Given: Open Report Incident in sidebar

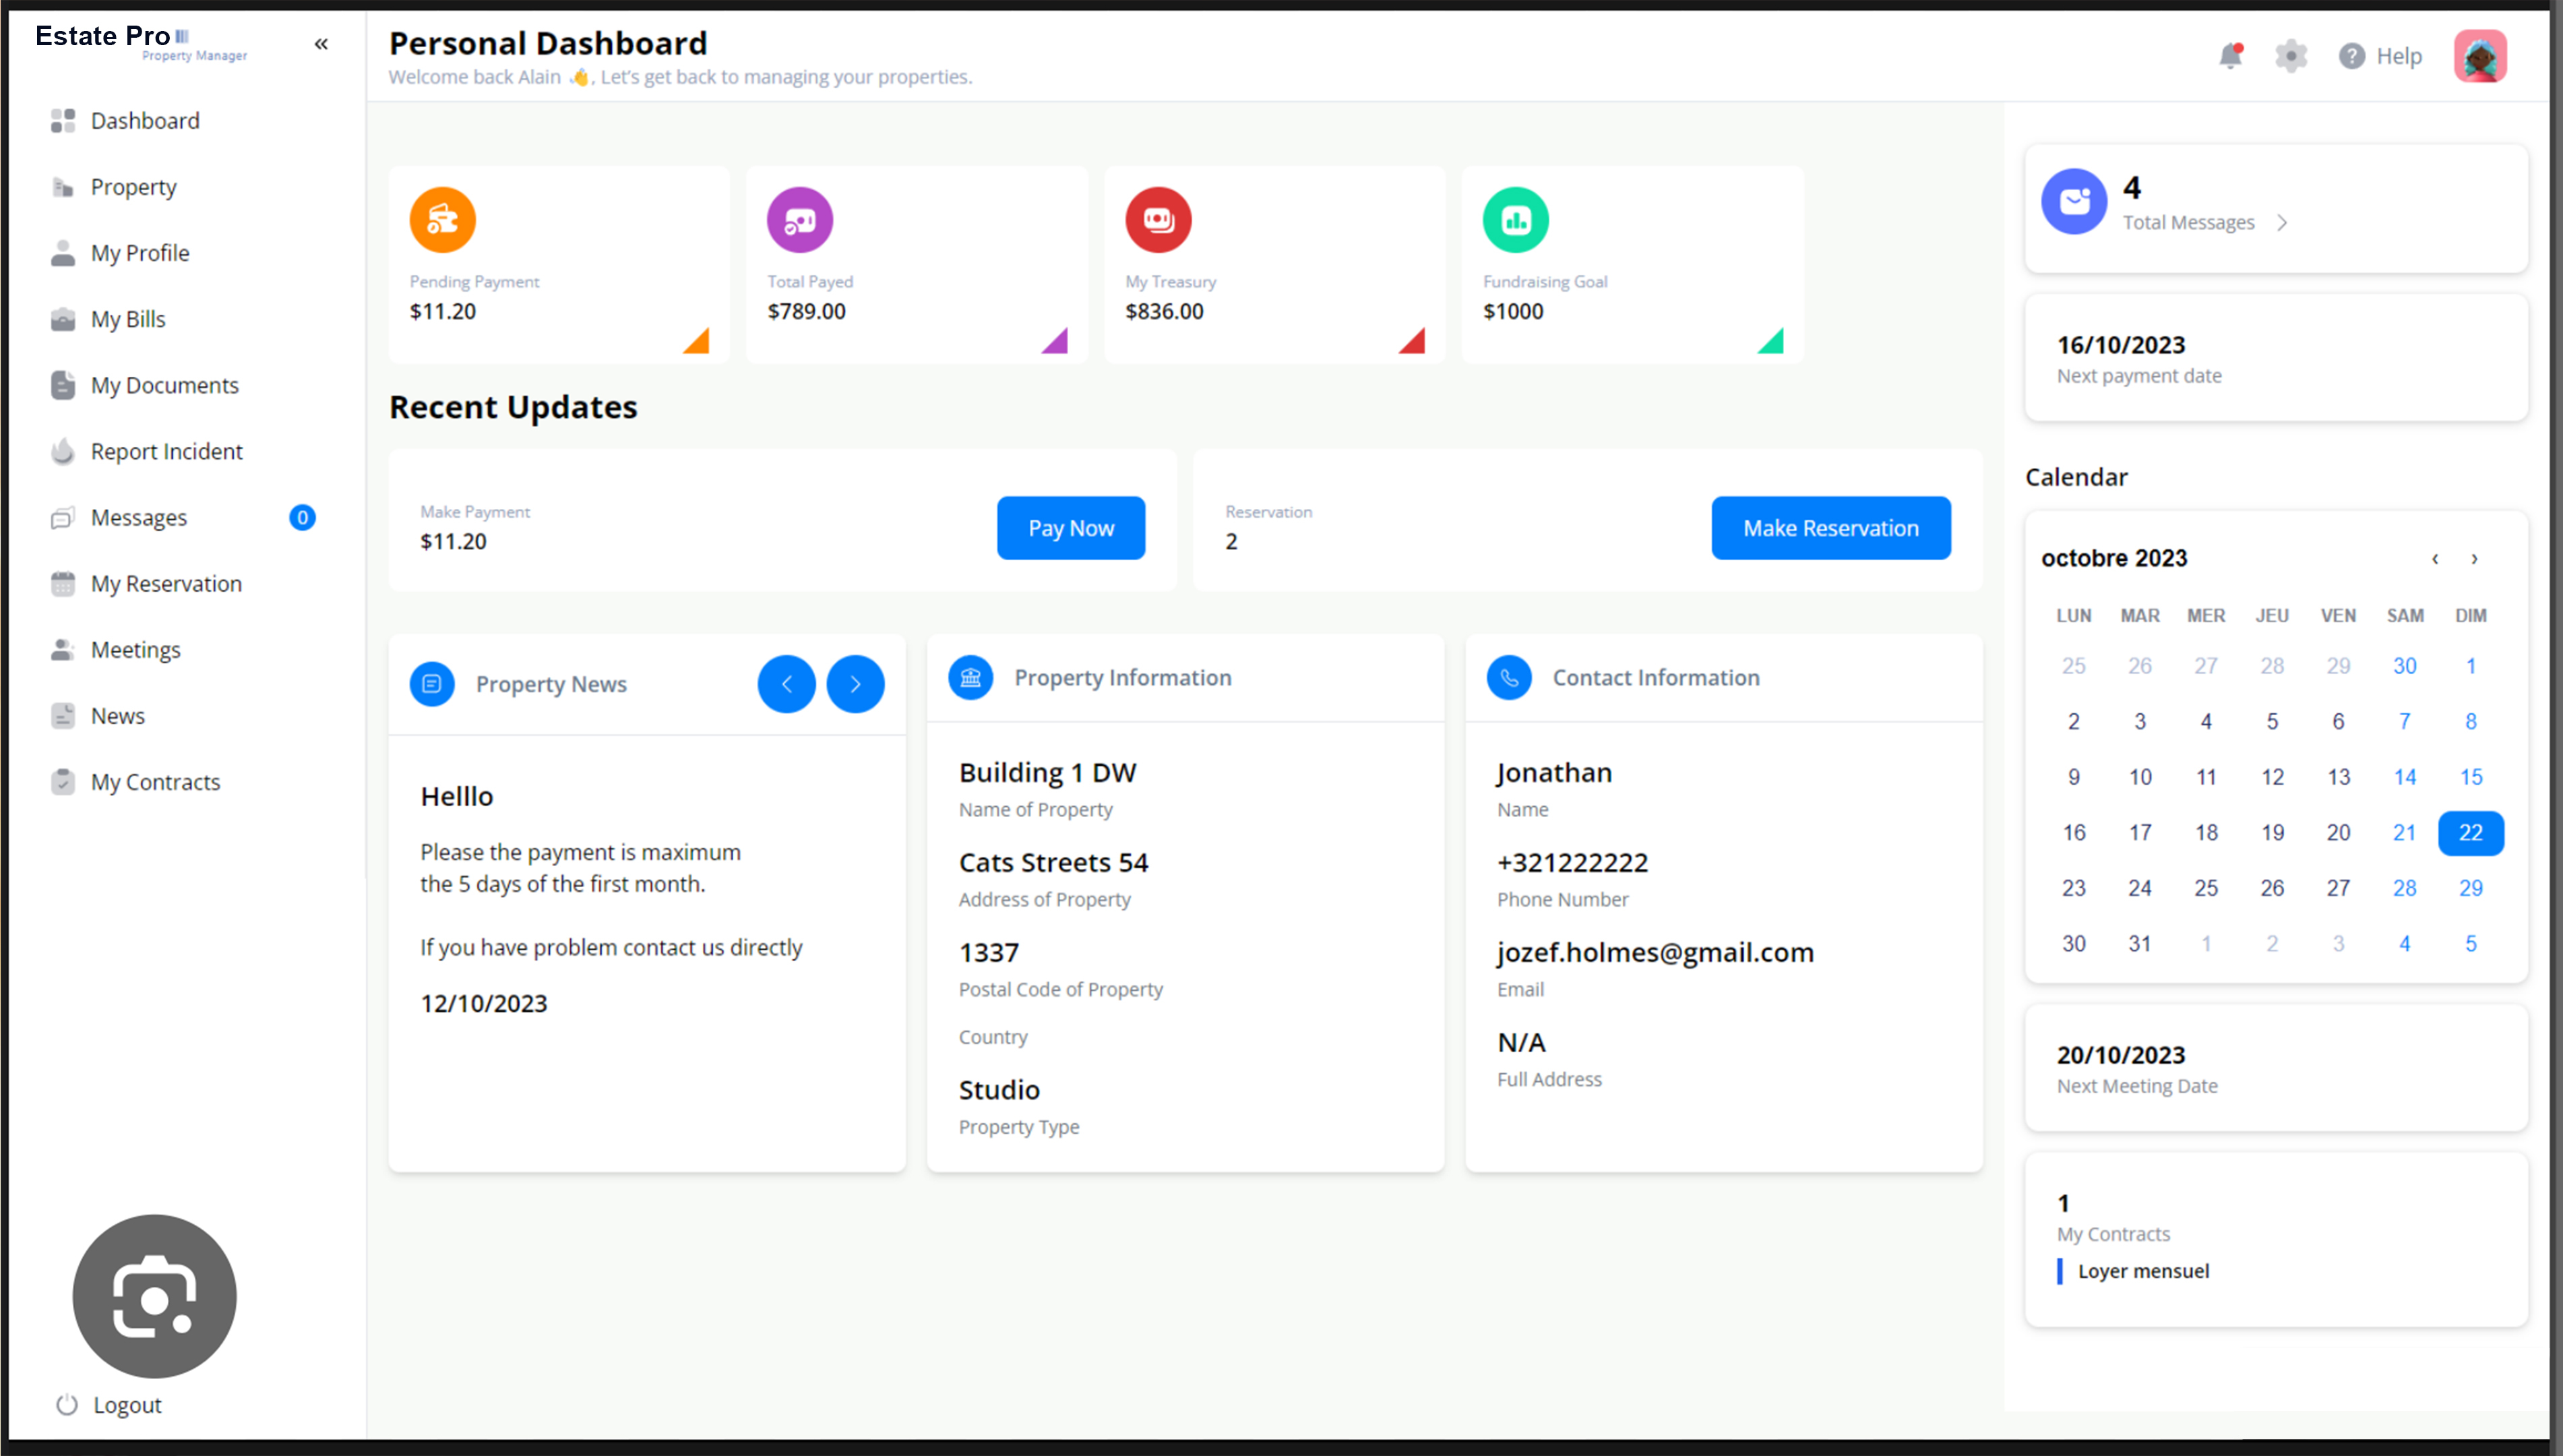Looking at the screenshot, I should (x=166, y=451).
